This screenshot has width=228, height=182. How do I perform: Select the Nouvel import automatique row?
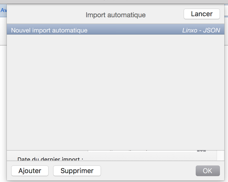tap(49, 30)
